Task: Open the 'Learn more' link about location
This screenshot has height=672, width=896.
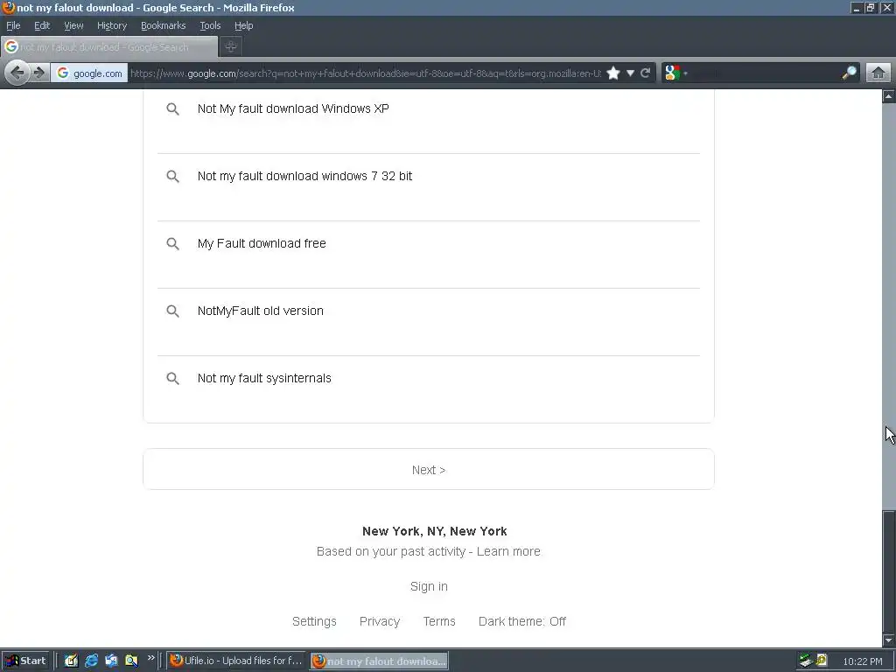Action: [508, 551]
